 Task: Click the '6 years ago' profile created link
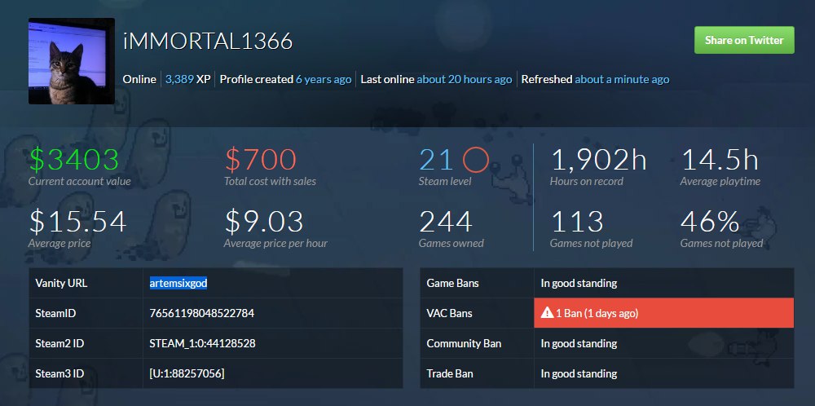[324, 80]
